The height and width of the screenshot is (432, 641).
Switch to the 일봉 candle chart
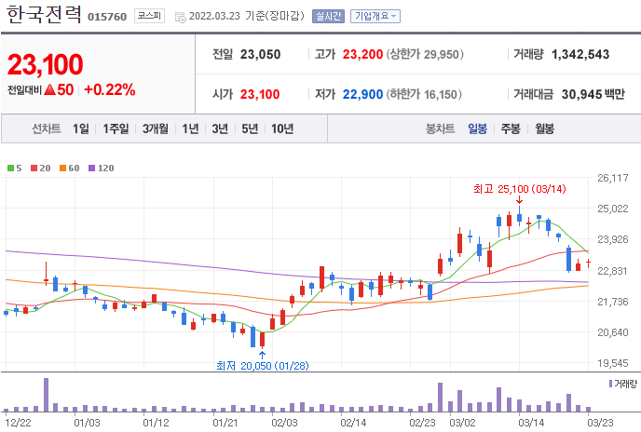pyautogui.click(x=477, y=128)
